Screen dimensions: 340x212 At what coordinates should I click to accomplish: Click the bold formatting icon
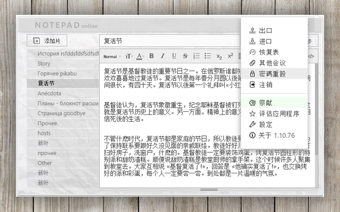tap(151, 56)
